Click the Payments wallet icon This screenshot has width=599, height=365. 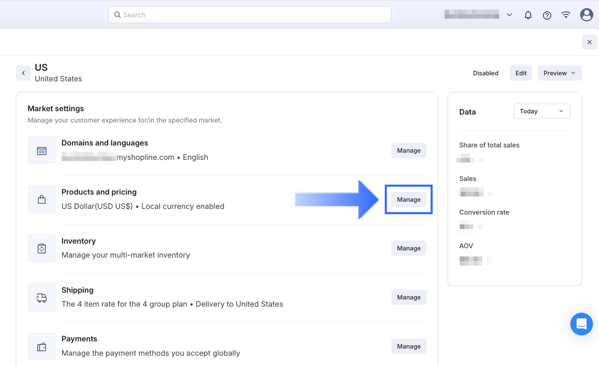[42, 347]
